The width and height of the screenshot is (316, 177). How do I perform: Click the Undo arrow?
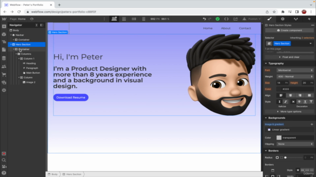204,19
